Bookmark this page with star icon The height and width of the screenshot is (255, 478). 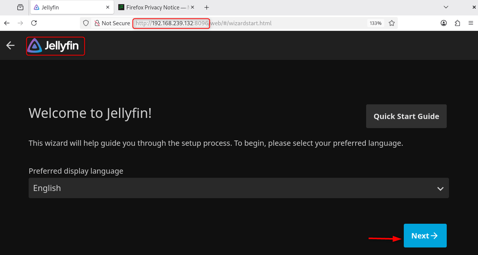392,23
